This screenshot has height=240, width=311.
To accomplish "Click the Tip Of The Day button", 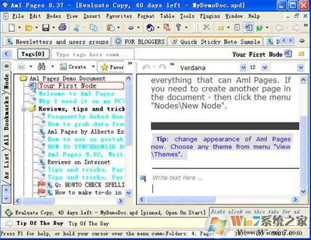I will pos(34,223).
